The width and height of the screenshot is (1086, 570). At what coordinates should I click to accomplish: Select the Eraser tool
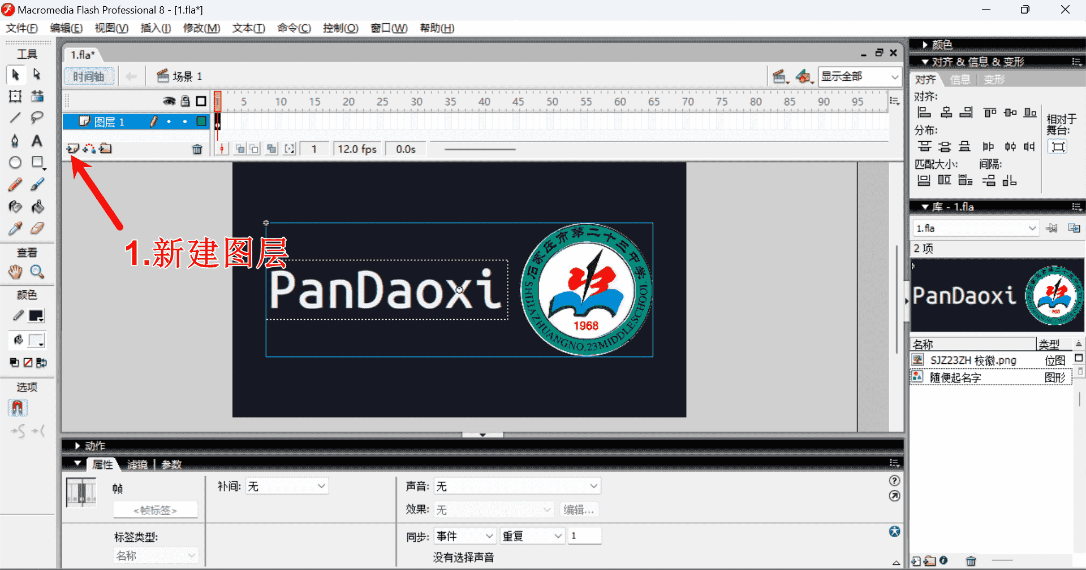pyautogui.click(x=37, y=229)
